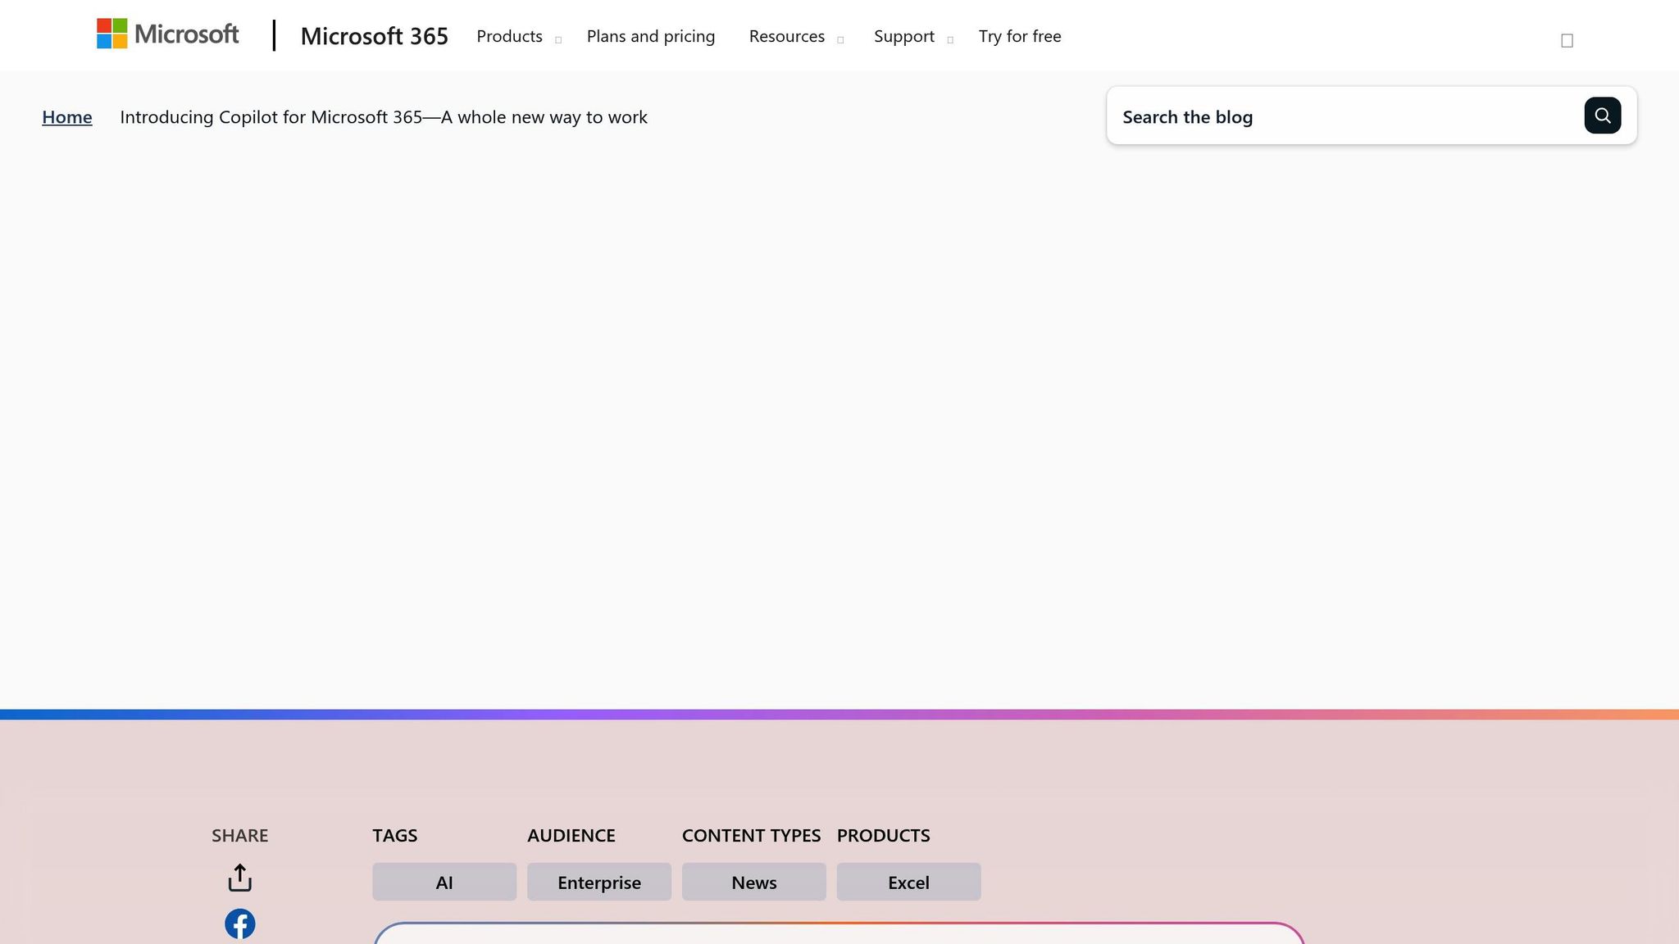Click the rounded content card below tags
Image resolution: width=1679 pixels, height=944 pixels.
839,935
